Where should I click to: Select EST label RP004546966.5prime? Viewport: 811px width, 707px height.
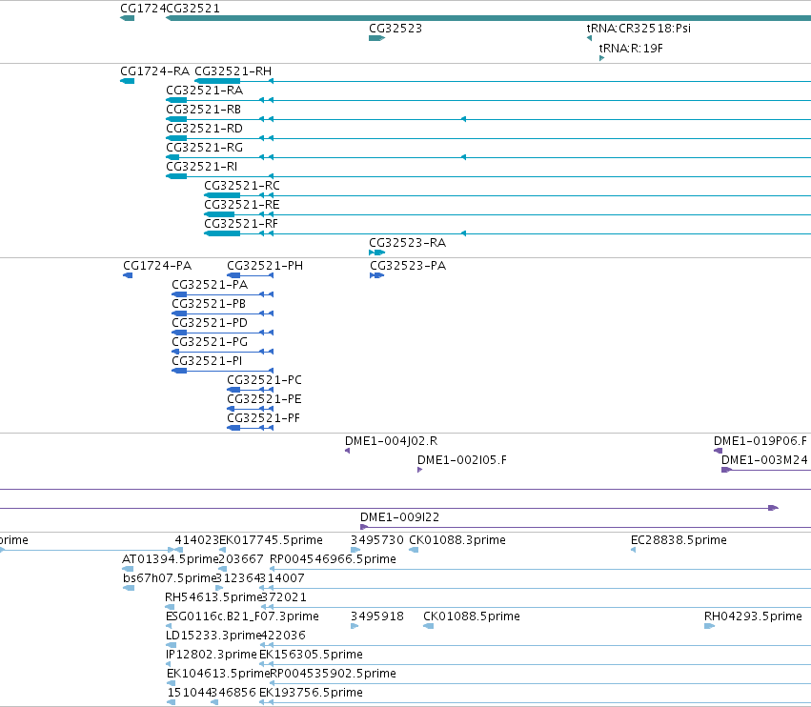334,559
